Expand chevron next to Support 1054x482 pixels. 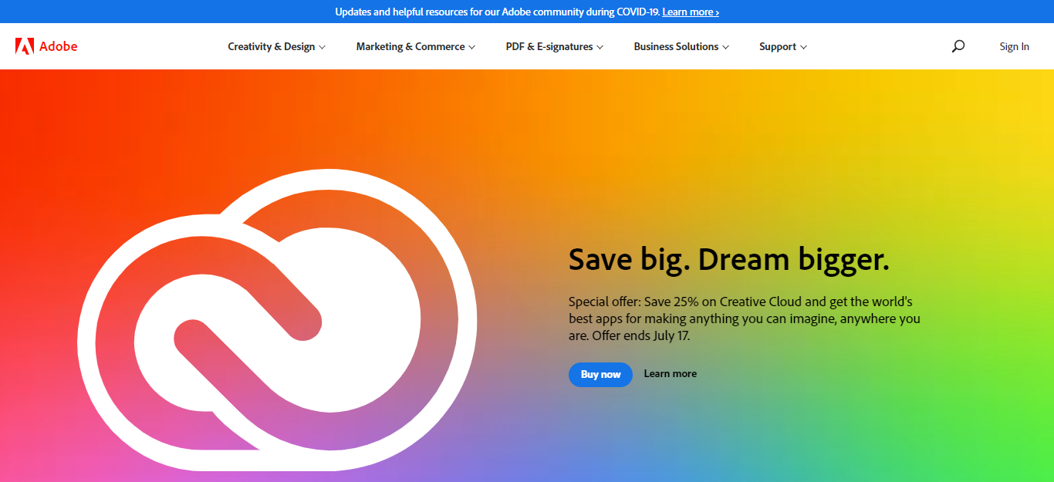pos(803,47)
